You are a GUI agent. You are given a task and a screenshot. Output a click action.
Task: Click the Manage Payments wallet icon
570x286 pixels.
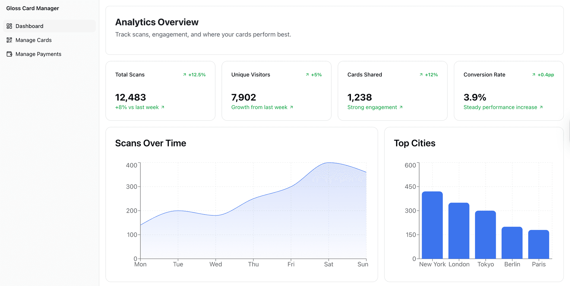click(x=9, y=54)
